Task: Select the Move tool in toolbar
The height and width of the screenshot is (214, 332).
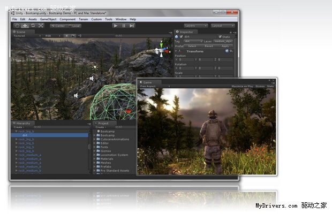Action: [x=25, y=26]
